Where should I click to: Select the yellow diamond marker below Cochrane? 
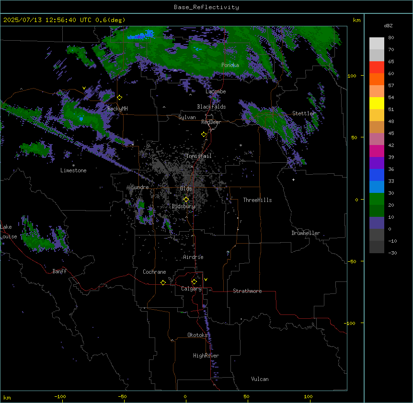point(163,282)
